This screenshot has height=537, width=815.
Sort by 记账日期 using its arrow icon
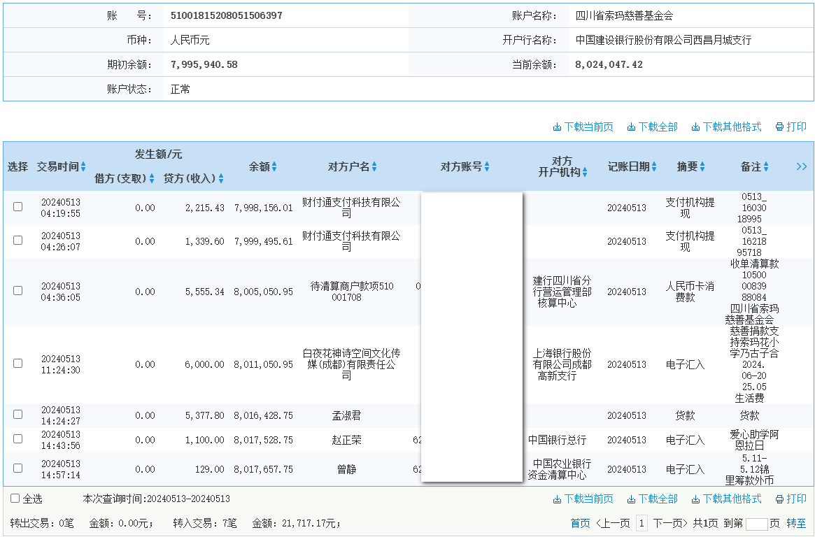tap(654, 166)
